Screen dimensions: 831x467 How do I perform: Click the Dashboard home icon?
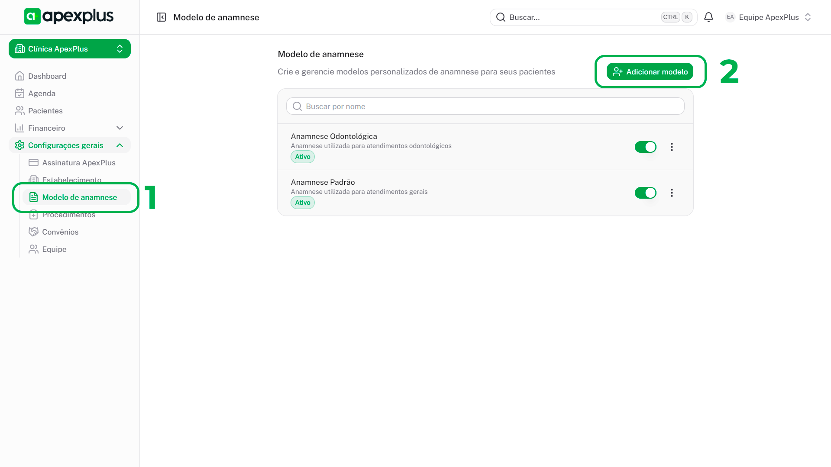coord(19,76)
